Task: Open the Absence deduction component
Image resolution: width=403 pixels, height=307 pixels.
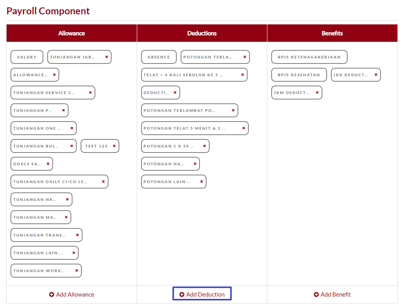Action: click(x=158, y=57)
